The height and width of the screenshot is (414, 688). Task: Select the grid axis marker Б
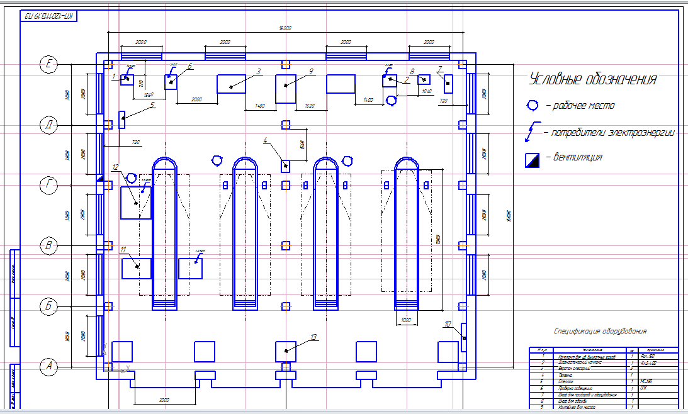click(x=48, y=306)
